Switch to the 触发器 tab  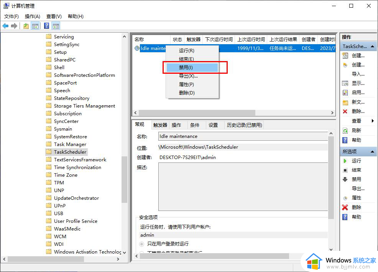tap(160, 125)
